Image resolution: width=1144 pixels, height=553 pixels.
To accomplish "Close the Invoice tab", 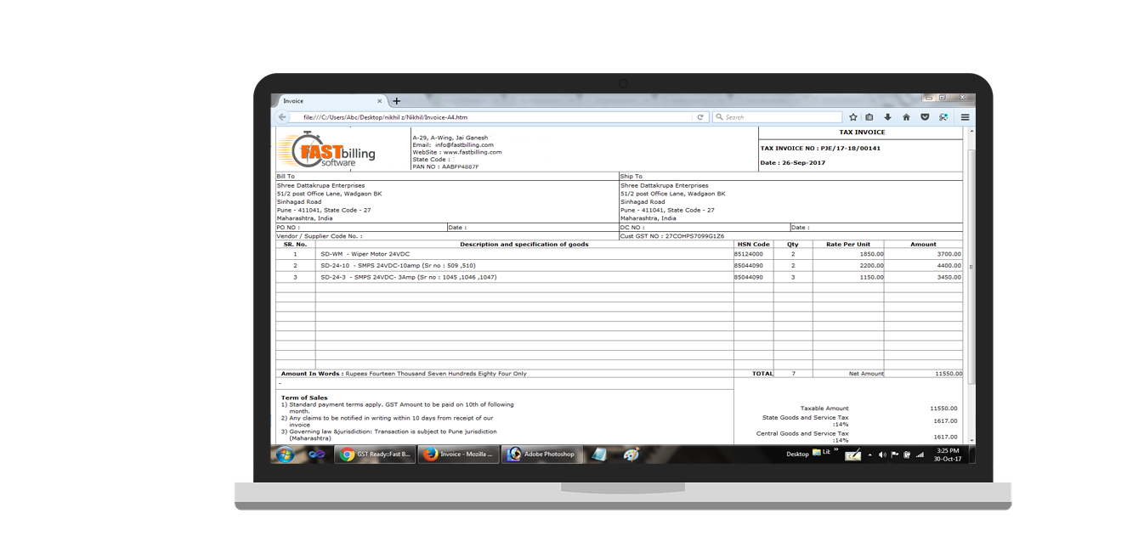I will [380, 101].
